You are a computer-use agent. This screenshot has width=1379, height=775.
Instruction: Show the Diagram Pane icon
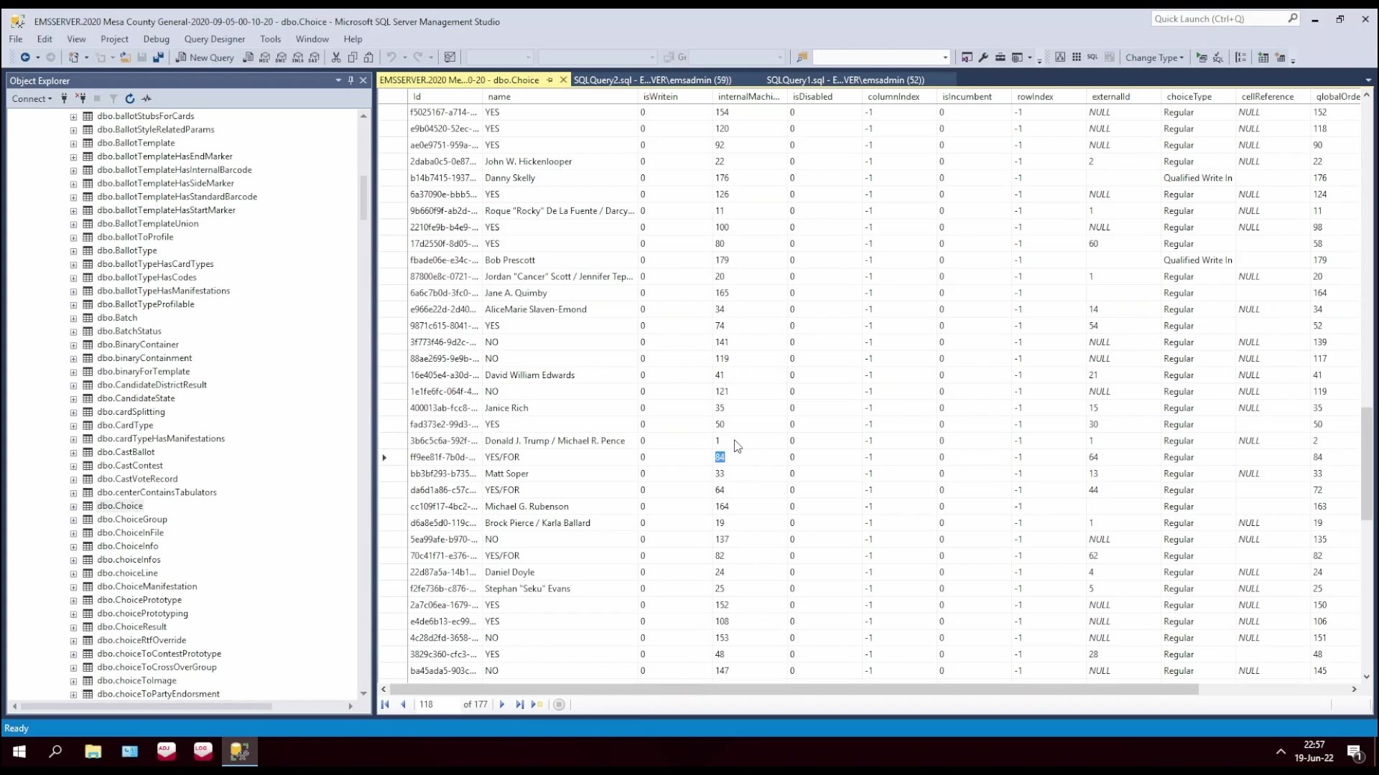click(x=1060, y=57)
